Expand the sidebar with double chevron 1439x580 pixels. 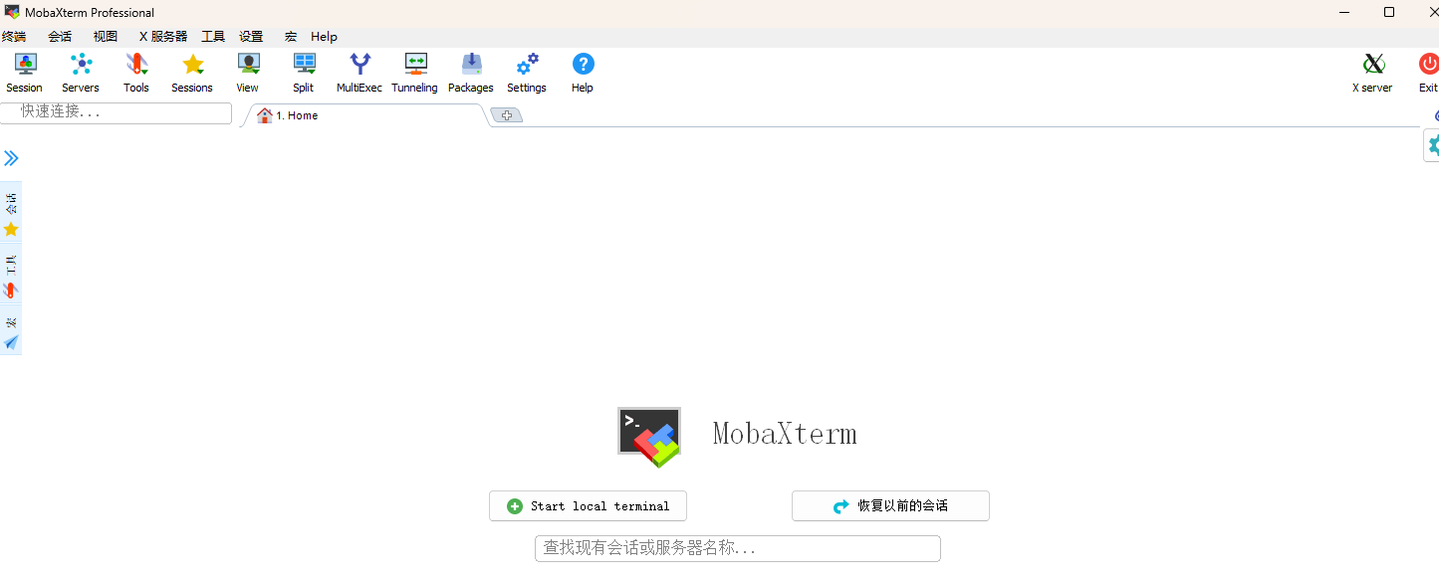(11, 158)
